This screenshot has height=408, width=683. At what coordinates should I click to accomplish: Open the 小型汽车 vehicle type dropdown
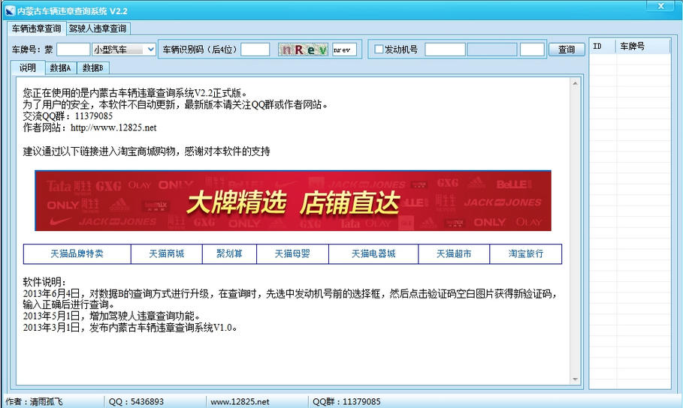click(124, 49)
